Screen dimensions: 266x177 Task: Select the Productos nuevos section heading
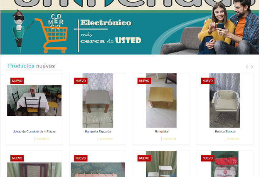[x=32, y=66]
